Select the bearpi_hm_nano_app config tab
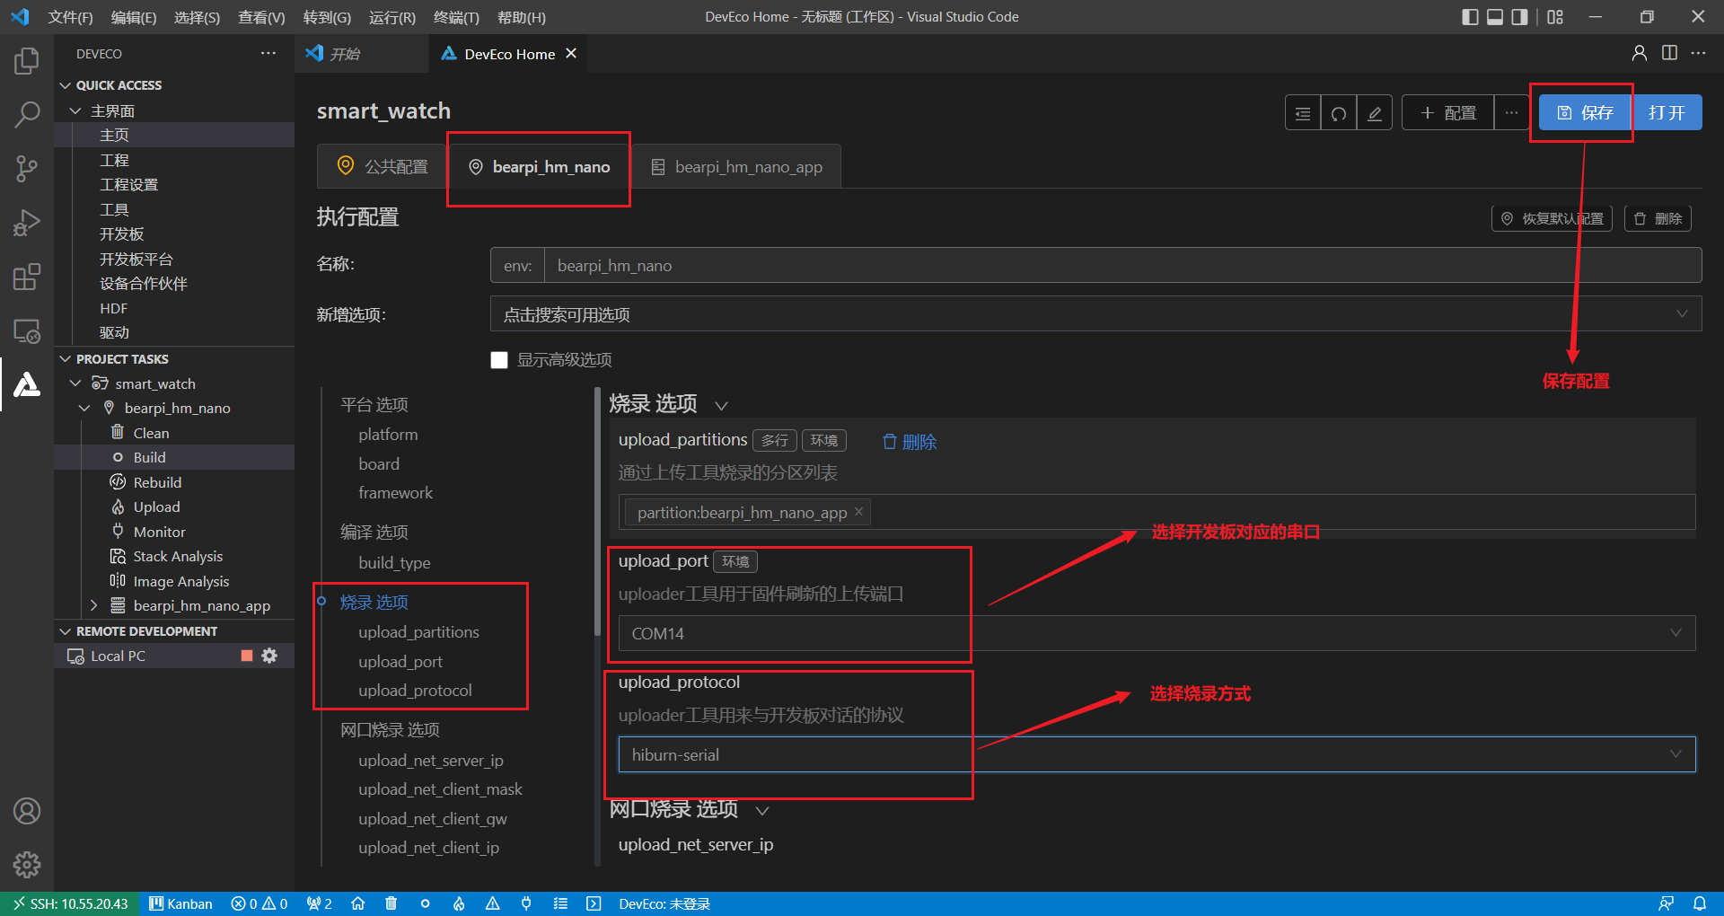Screen dimensions: 1724x916 click(736, 167)
